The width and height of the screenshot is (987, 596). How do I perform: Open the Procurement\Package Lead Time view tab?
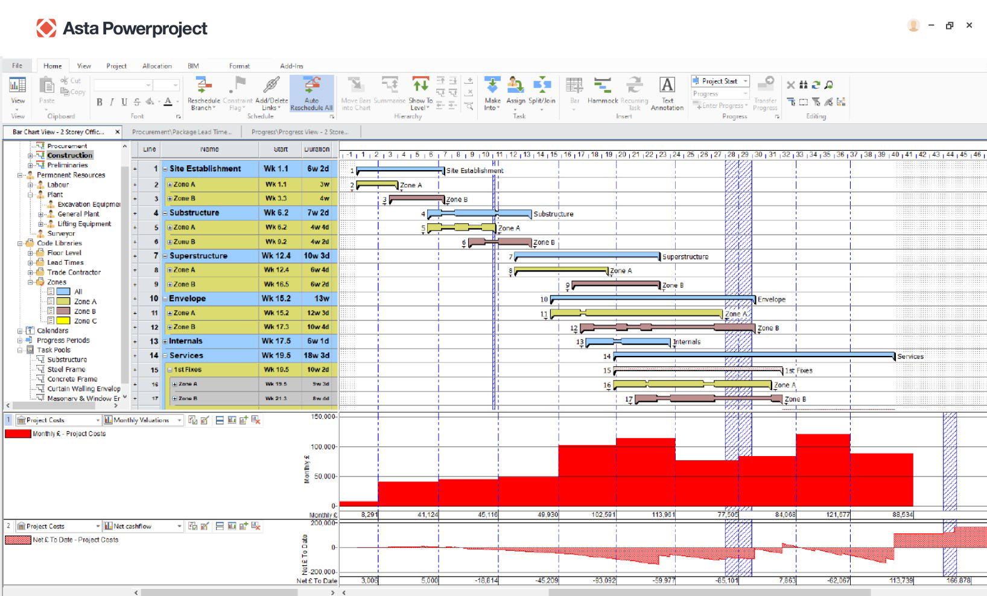point(182,132)
